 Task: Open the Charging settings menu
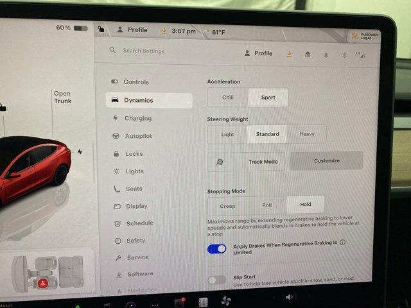coord(132,118)
